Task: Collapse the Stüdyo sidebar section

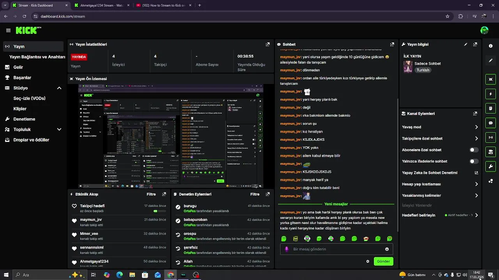Action: click(59, 88)
